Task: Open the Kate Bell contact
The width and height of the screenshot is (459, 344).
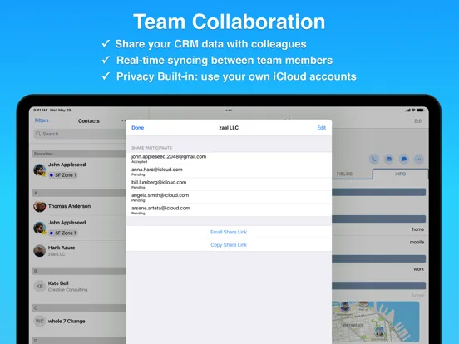Action: 79,286
